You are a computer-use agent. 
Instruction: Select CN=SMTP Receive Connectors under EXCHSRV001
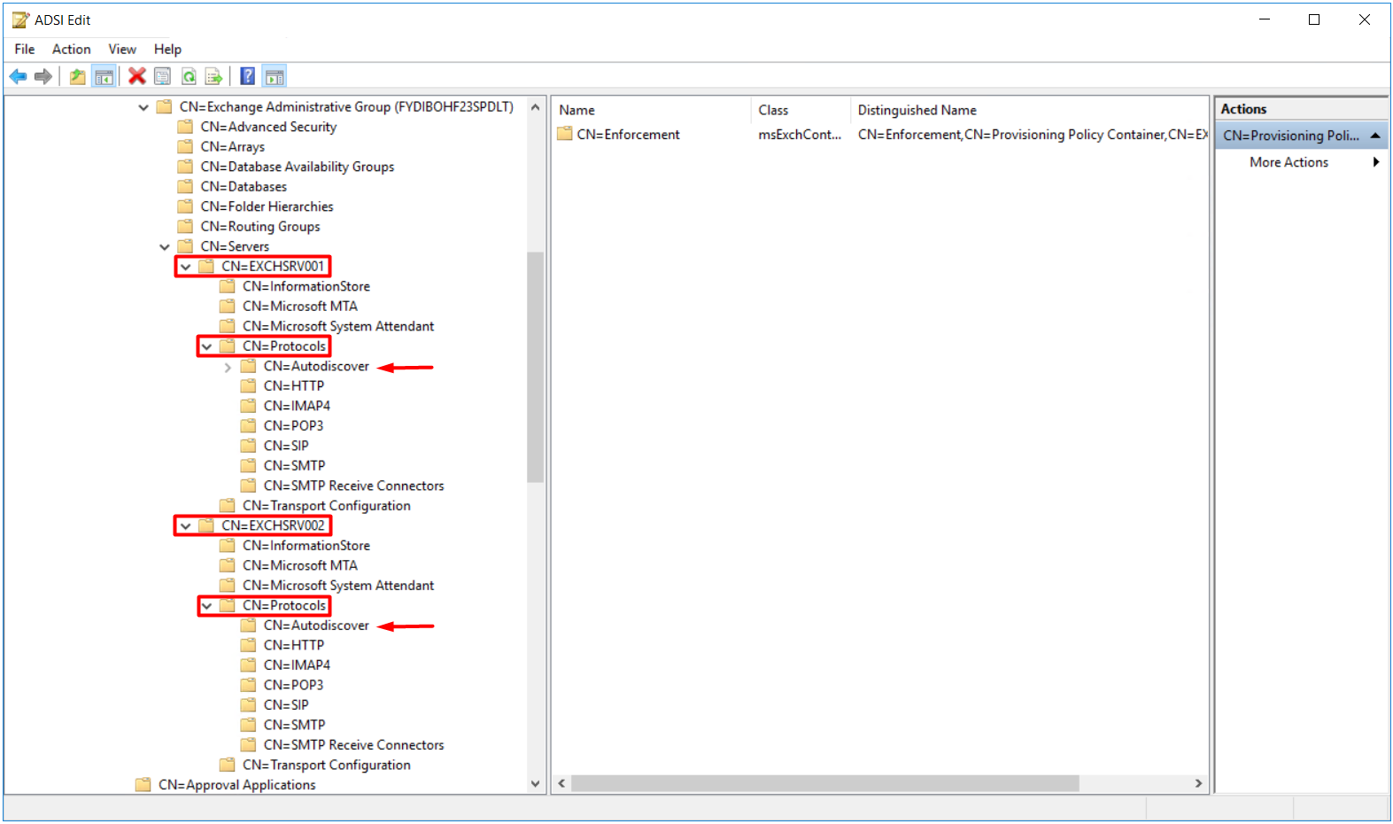point(354,486)
